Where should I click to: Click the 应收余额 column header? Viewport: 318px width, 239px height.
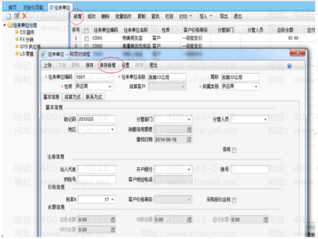(285, 30)
